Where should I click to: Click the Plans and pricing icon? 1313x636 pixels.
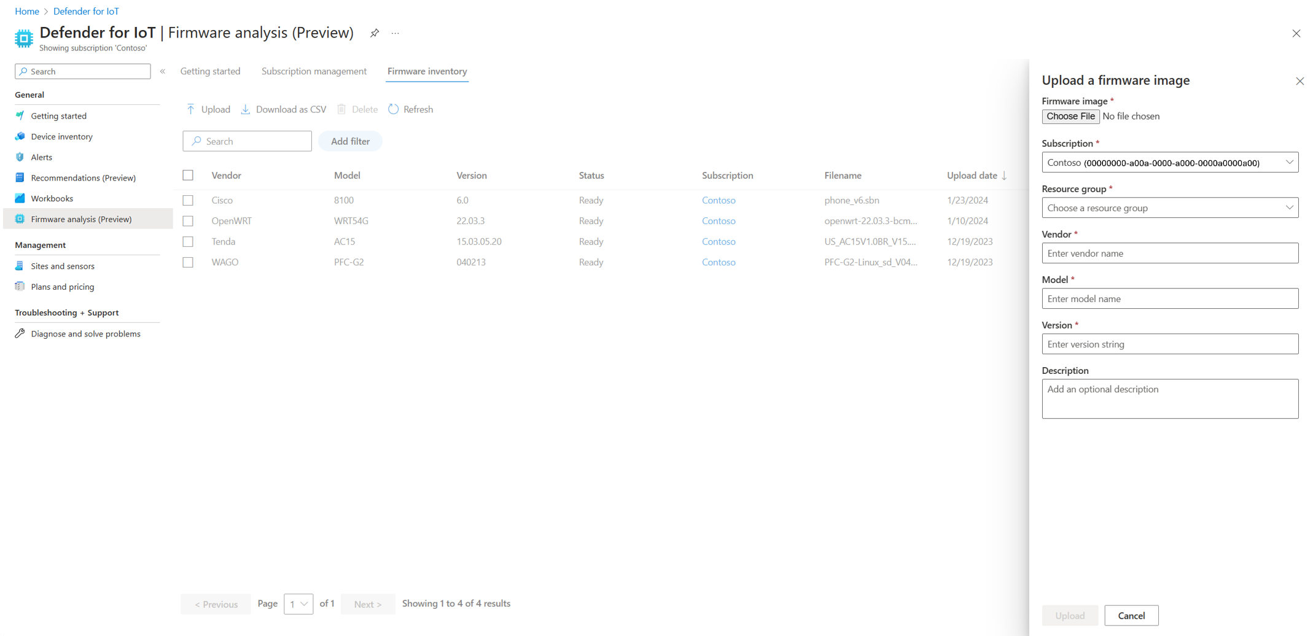(x=20, y=287)
